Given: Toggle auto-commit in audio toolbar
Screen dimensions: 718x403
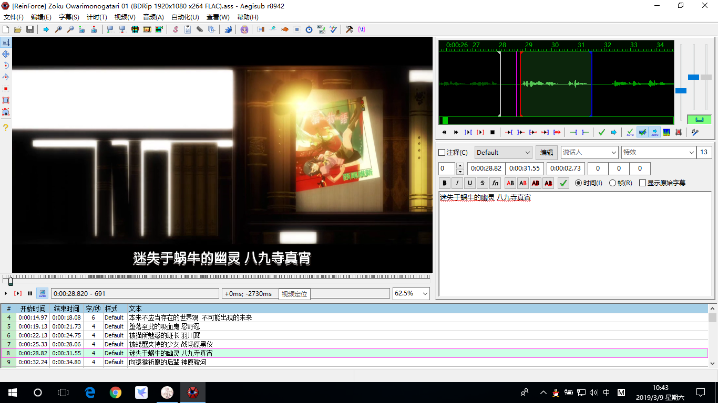Looking at the screenshot, I should point(630,132).
